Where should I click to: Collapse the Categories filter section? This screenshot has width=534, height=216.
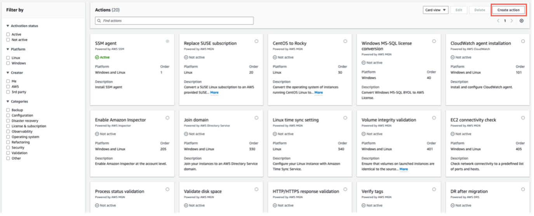coord(8,101)
